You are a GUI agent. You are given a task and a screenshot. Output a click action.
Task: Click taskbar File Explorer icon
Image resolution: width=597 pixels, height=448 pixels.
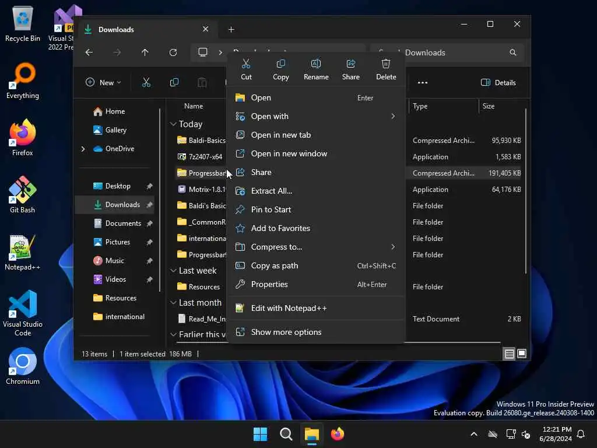pyautogui.click(x=311, y=434)
